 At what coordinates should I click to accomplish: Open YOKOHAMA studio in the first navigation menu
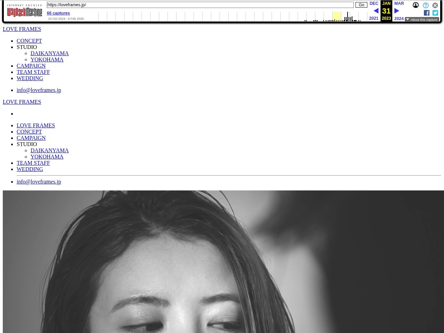click(47, 60)
